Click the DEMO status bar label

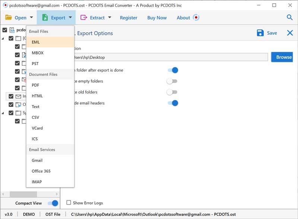pyautogui.click(x=29, y=214)
